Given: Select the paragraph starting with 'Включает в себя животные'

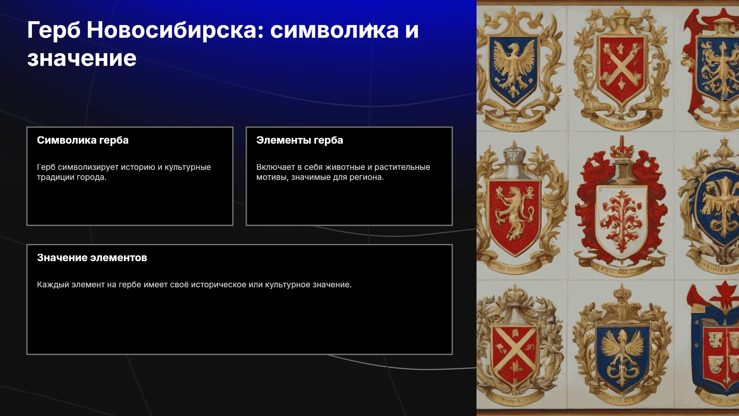Looking at the screenshot, I should 343,172.
